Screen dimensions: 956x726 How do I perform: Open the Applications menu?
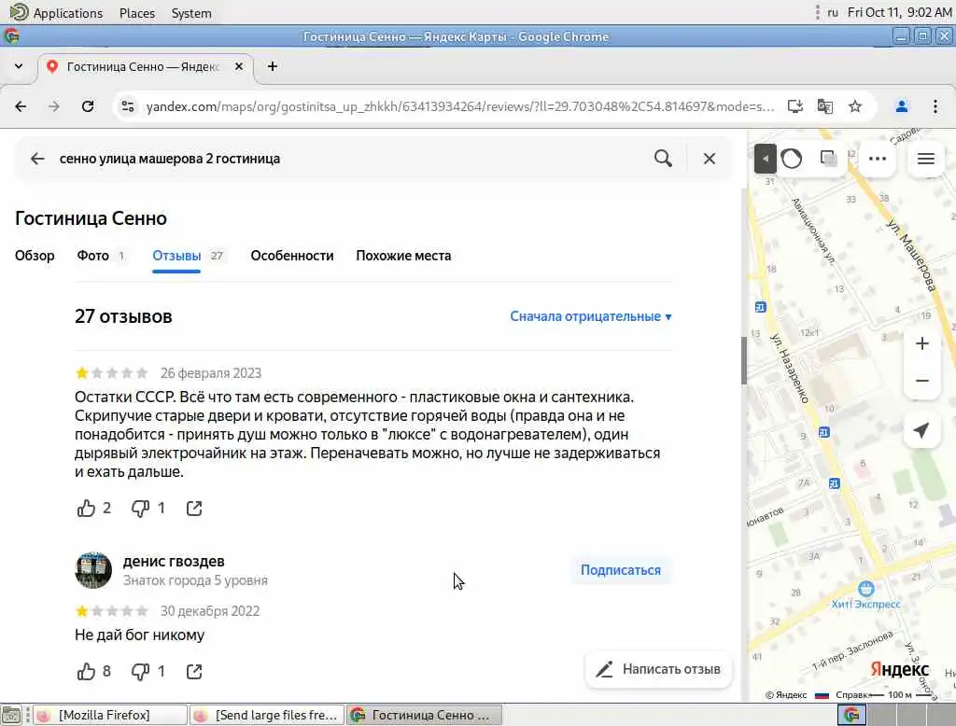point(57,13)
